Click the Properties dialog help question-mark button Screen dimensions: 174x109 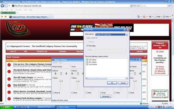pos(125,29)
